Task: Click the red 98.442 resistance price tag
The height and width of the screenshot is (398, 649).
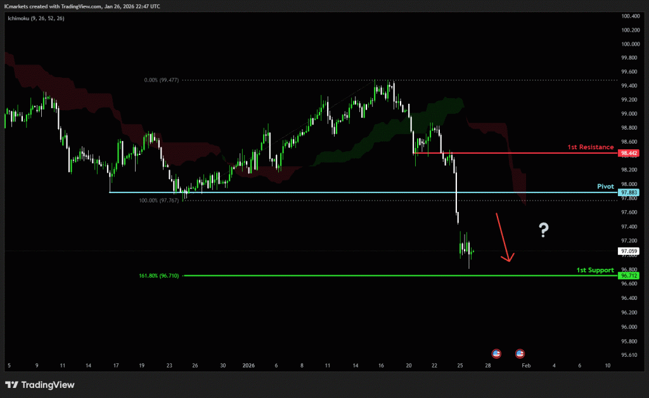Action: click(x=629, y=153)
